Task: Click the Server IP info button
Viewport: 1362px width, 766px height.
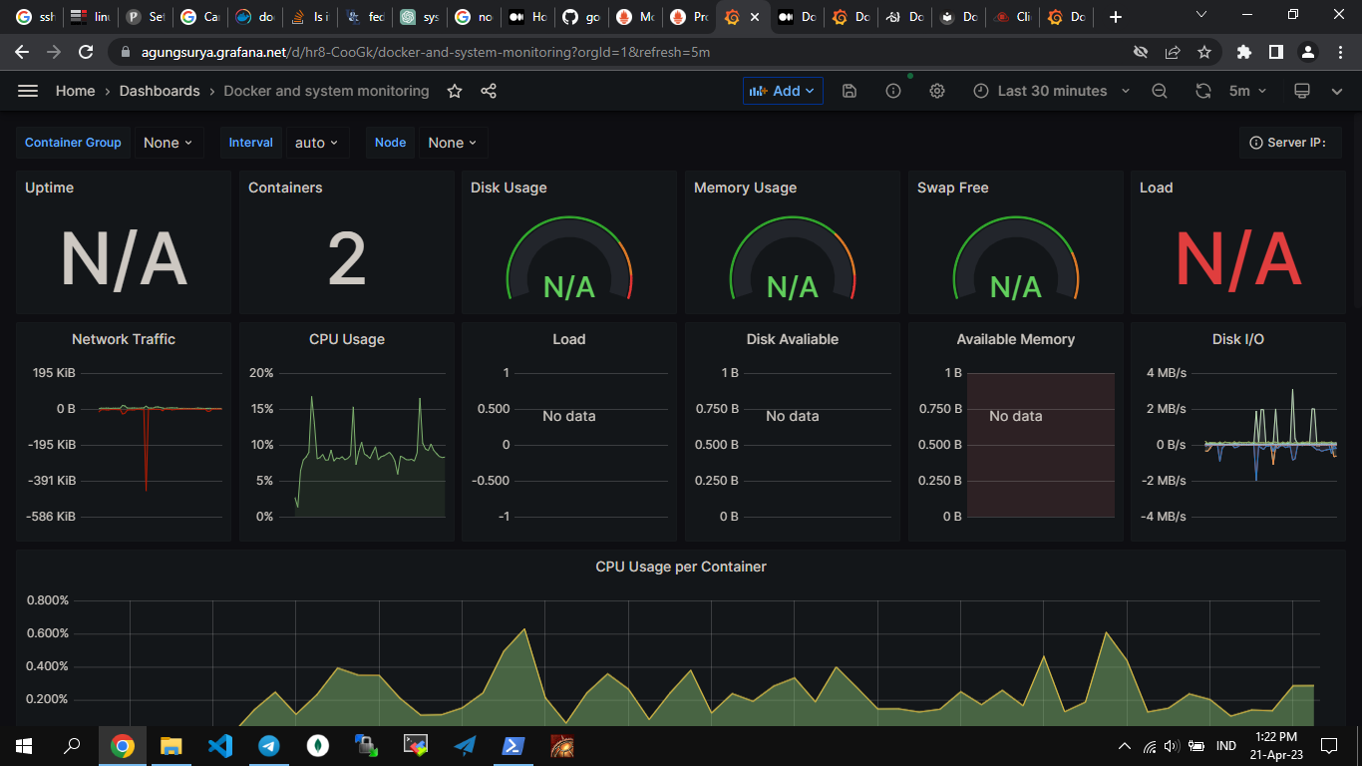Action: tap(1289, 143)
